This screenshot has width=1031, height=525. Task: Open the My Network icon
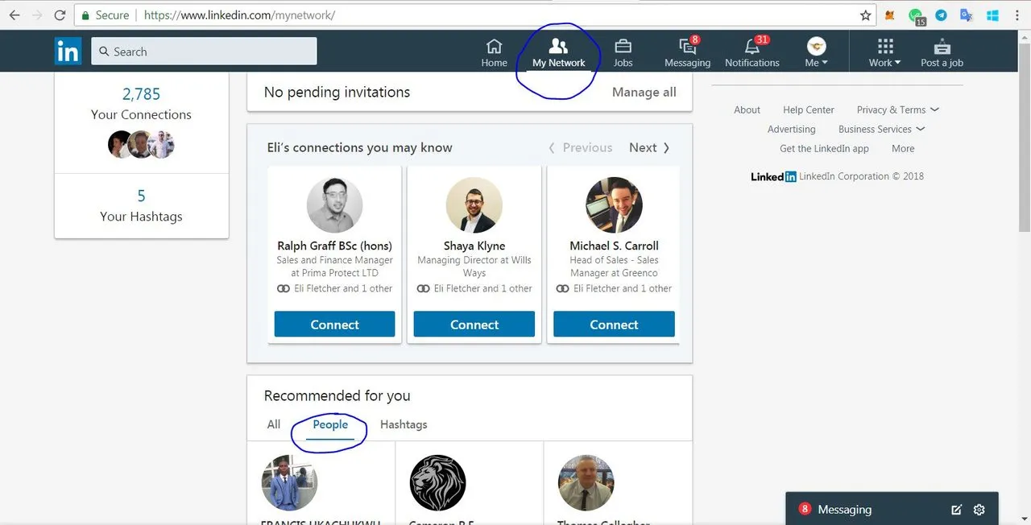click(558, 52)
